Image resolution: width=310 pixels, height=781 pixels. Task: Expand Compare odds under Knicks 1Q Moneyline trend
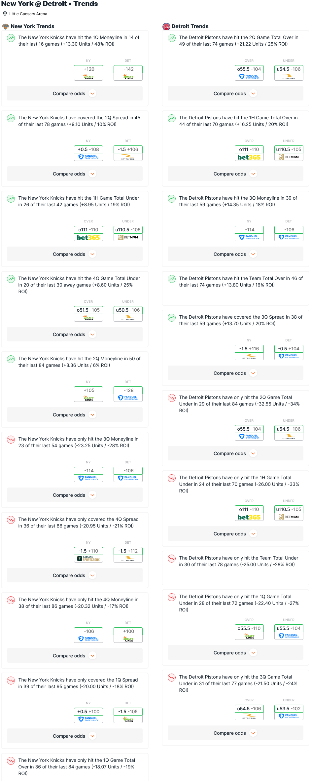[75, 94]
